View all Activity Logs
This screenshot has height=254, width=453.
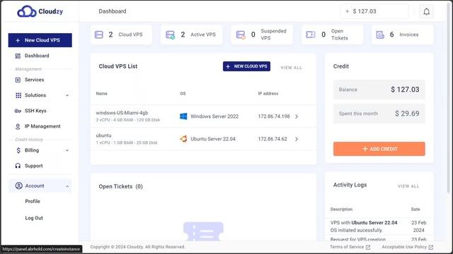[x=408, y=186]
